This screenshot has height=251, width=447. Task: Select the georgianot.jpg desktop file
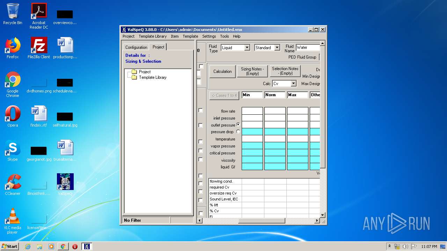(39, 153)
